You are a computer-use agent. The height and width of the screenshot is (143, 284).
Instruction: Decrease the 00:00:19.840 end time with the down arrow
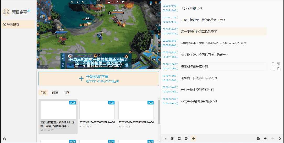tap(177, 104)
